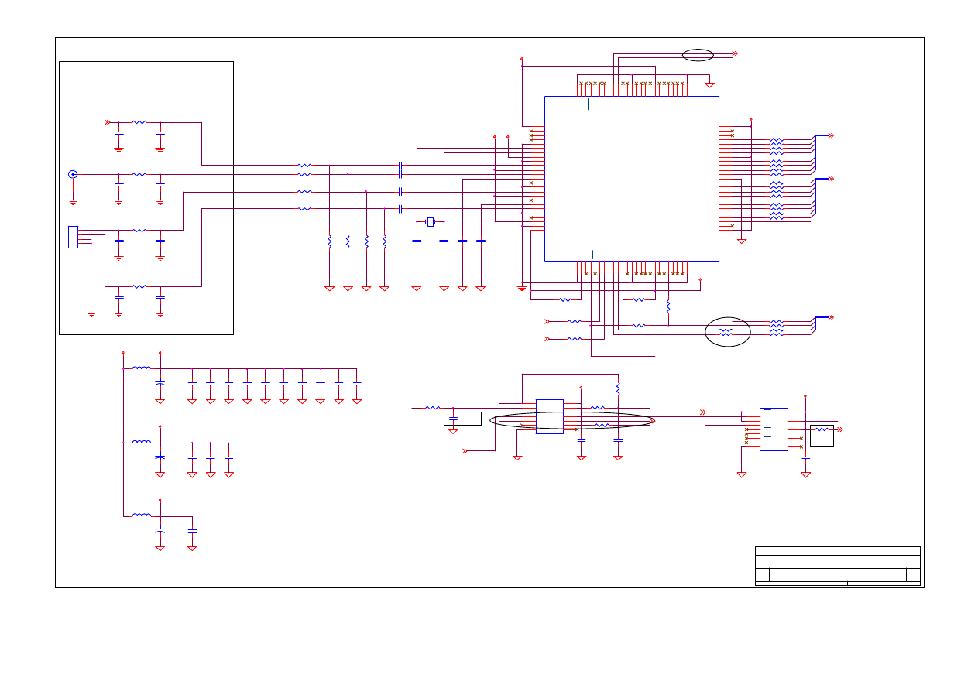The height and width of the screenshot is (691, 978).
Task: Click the small oval annotation at top
Action: coord(698,54)
